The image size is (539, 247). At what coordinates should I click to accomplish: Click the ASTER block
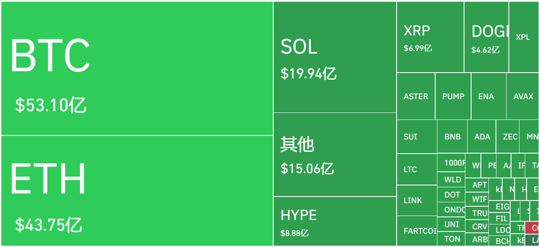416,96
